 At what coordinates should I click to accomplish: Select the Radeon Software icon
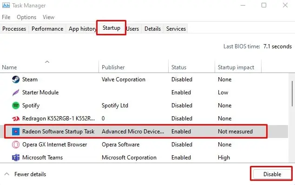point(16,132)
